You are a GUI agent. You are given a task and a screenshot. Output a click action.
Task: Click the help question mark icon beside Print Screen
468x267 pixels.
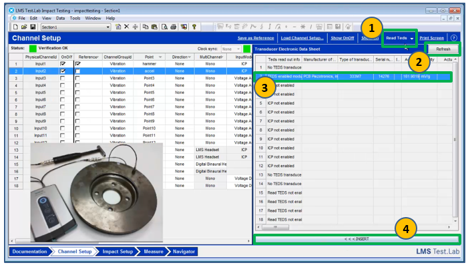pos(454,38)
